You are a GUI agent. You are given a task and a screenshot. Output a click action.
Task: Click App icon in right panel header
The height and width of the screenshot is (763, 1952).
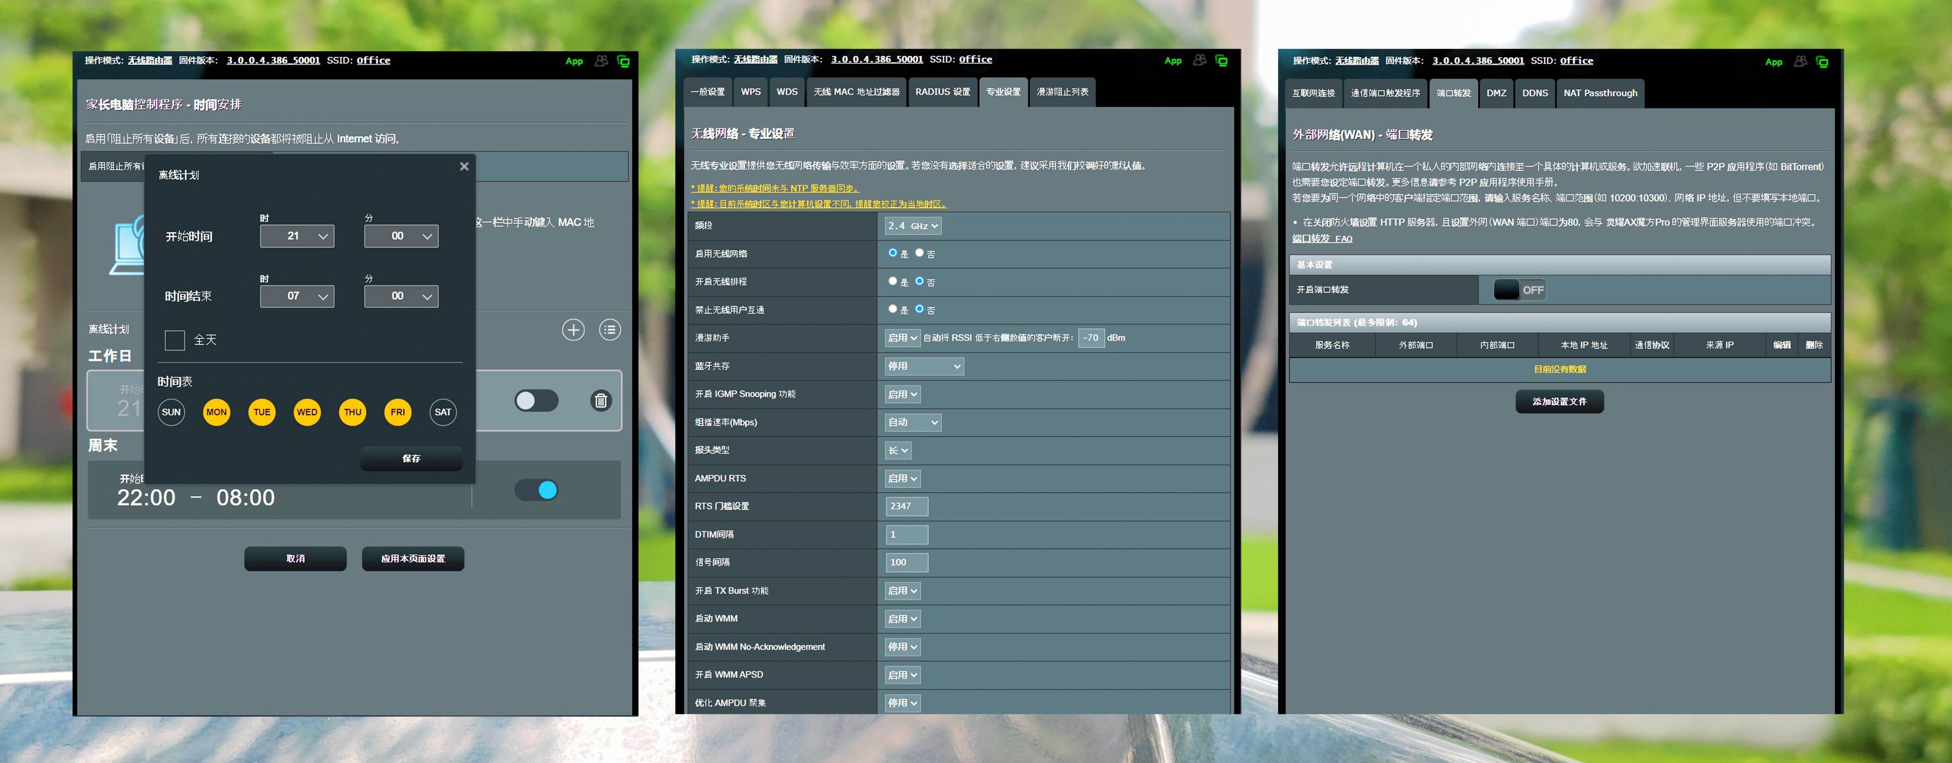pos(1774,62)
